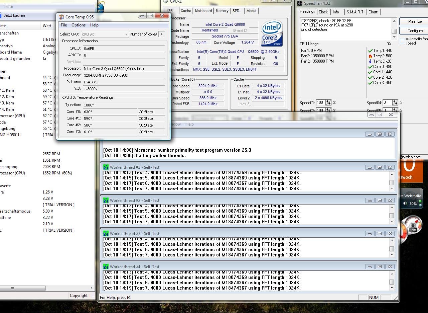
Task: Click SpeedFan log scroll down arrow
Action: click(394, 37)
